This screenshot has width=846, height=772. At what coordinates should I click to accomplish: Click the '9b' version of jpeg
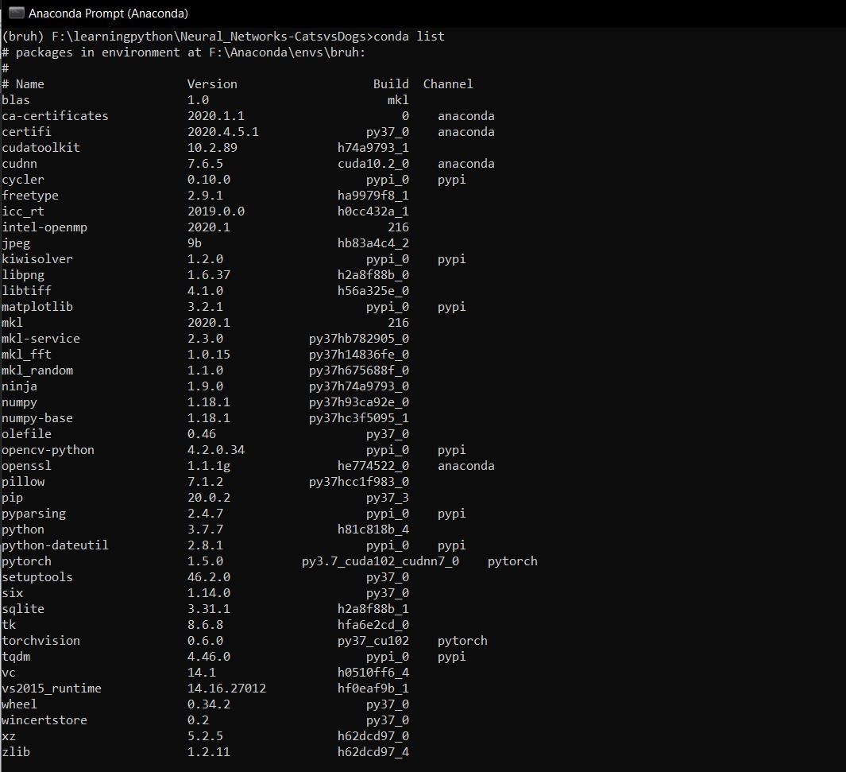[x=195, y=243]
